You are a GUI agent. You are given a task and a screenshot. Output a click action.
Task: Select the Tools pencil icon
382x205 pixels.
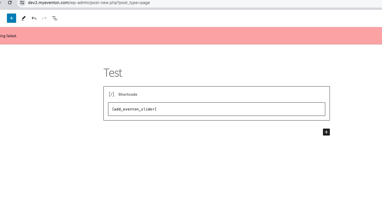pos(24,18)
